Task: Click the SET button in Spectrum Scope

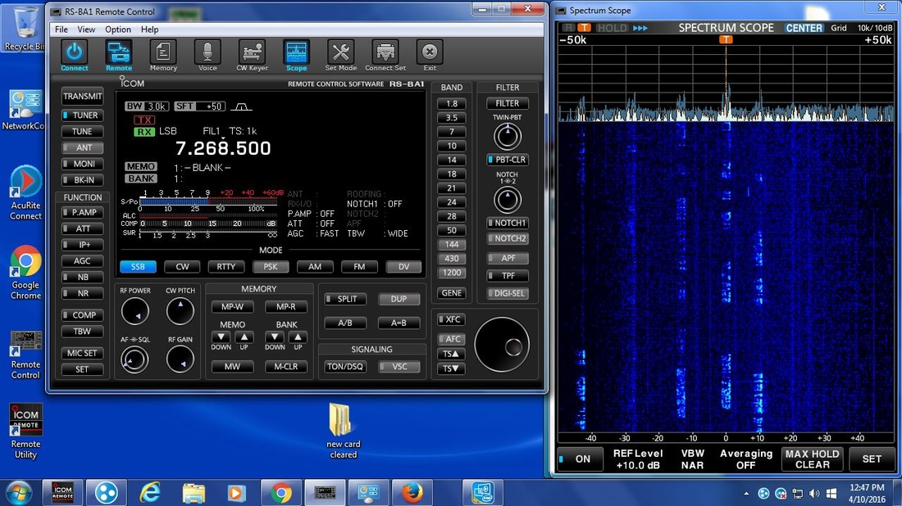Action: 872,459
